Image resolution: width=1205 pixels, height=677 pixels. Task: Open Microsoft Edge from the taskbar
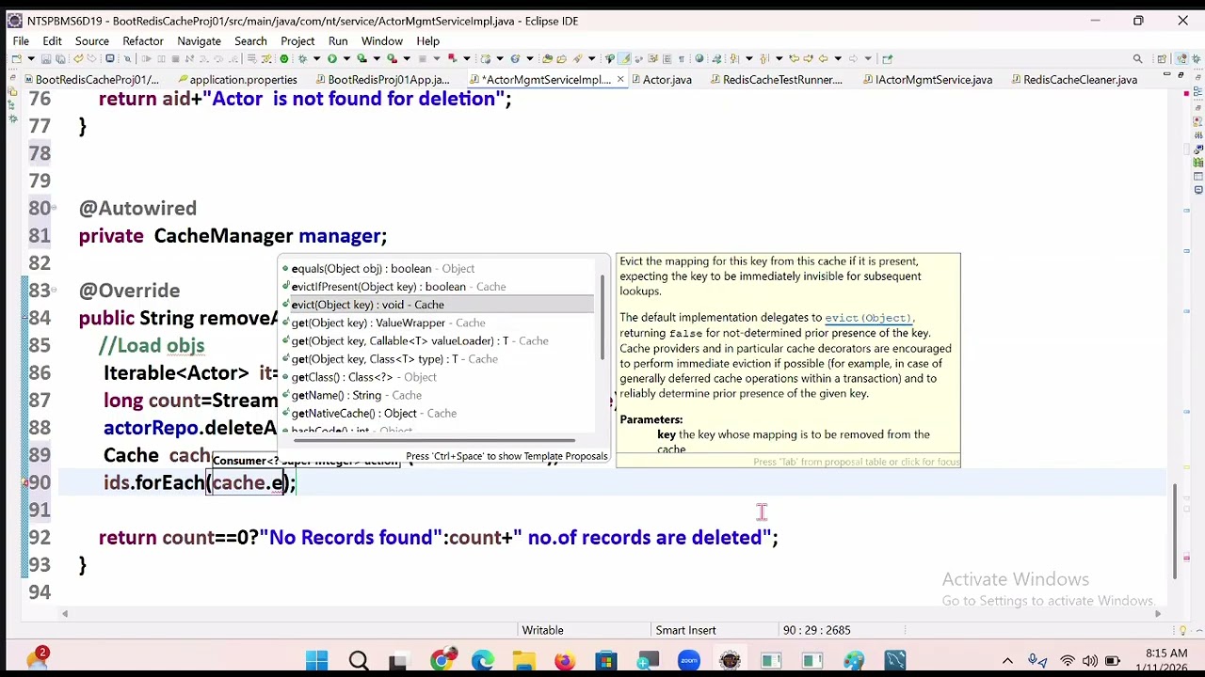point(482,661)
